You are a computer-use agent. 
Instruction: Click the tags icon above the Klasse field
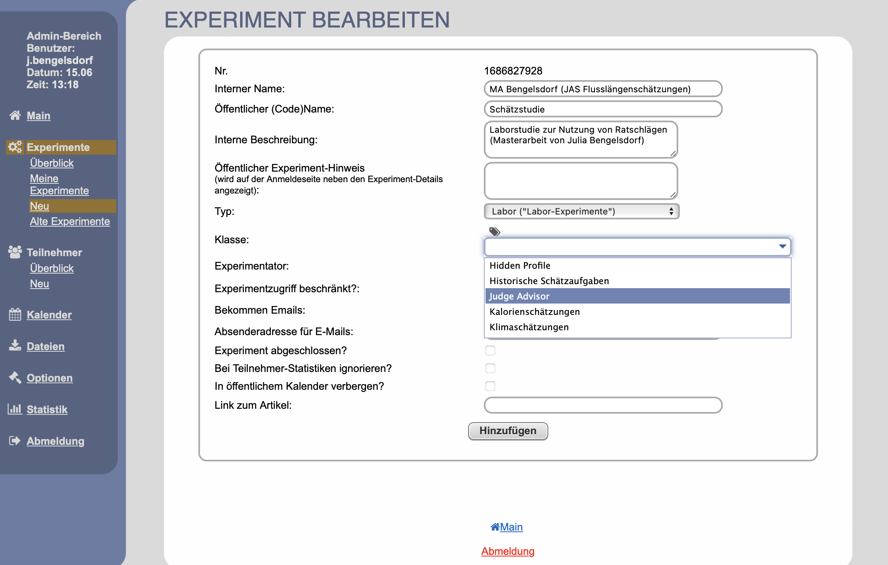(494, 232)
